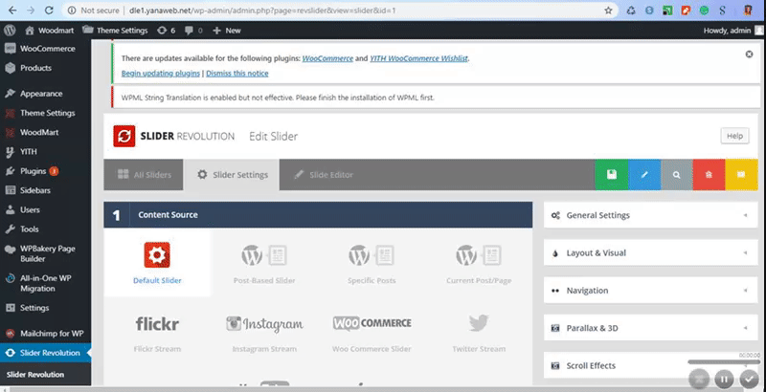Switch to the All Sliders tab
The image size is (766, 392).
tap(144, 175)
